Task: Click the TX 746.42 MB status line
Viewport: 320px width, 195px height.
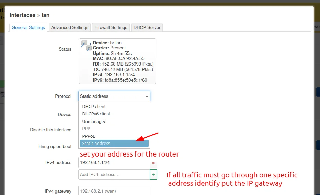Action: pos(123,70)
